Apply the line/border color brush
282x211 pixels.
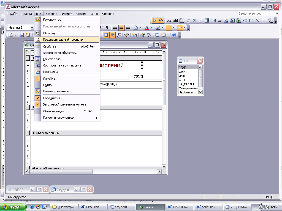[x=158, y=28]
